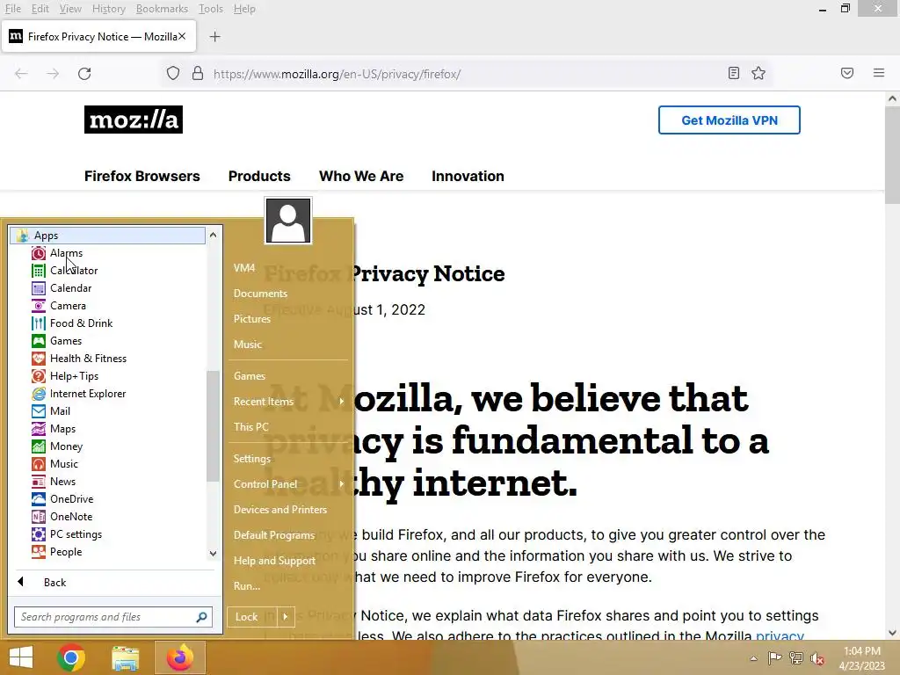The height and width of the screenshot is (675, 900).
Task: Open a new tab with plus button
Action: (x=214, y=37)
